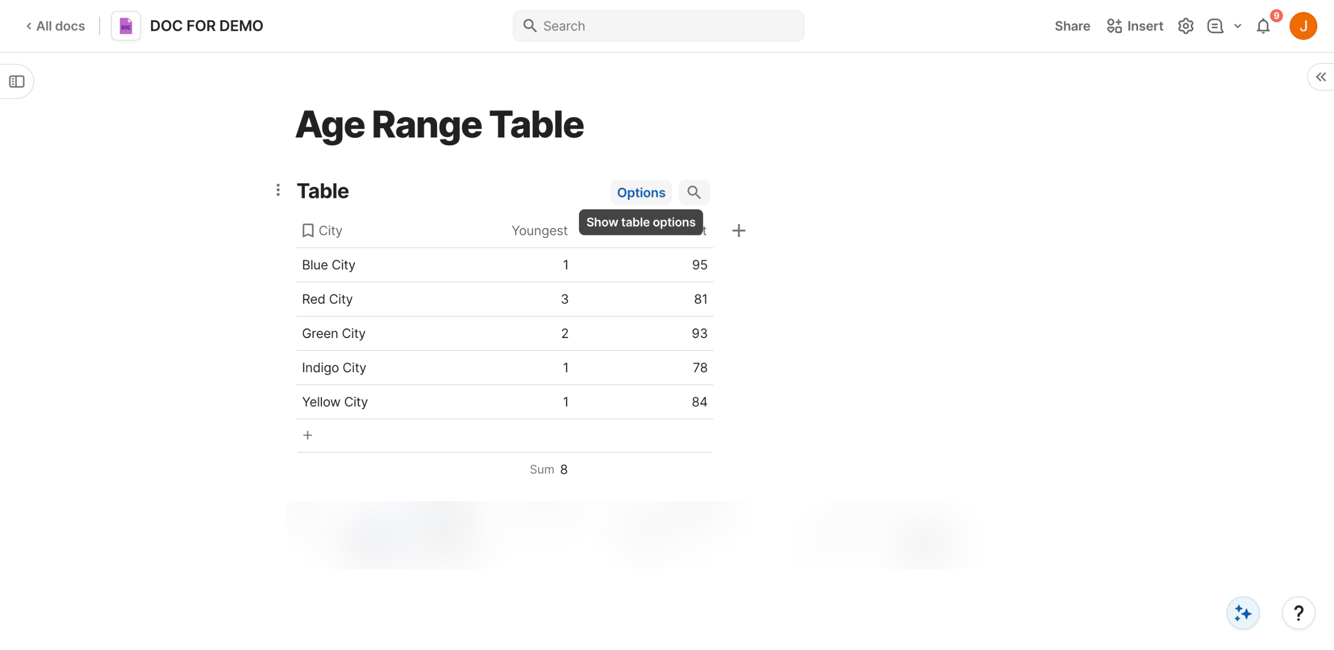This screenshot has width=1334, height=650.
Task: Add a new column with plus icon
Action: coord(738,231)
